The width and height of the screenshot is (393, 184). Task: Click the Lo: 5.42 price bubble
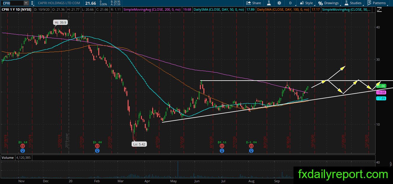(139, 144)
